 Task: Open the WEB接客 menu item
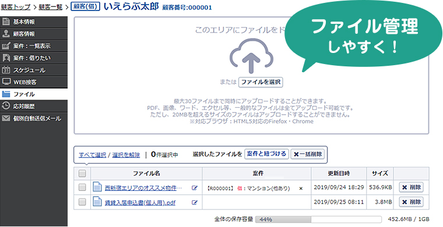[34, 82]
